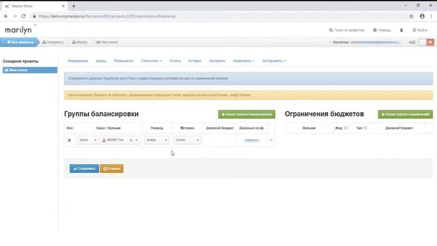The height and width of the screenshot is (246, 437).
Task: Open the Заказы tab
Action: [101, 61]
